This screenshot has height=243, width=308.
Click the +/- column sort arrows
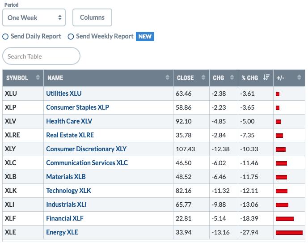(299, 77)
